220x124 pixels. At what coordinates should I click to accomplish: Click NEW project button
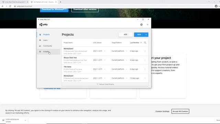pos(139,34)
